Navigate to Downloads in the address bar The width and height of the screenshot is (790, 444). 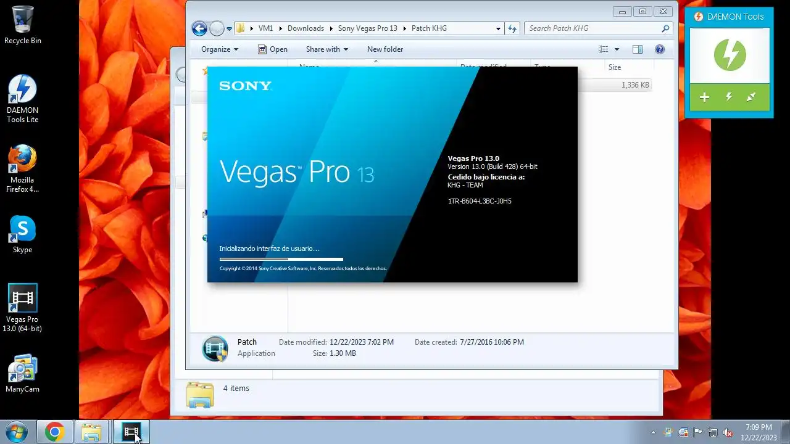[306, 28]
